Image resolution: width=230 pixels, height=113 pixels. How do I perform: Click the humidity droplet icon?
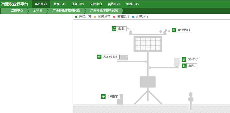(184, 66)
